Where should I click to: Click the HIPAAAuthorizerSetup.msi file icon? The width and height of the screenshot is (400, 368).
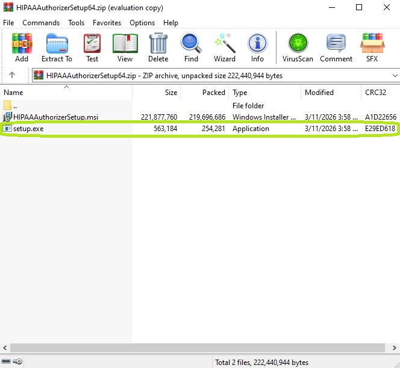7,117
